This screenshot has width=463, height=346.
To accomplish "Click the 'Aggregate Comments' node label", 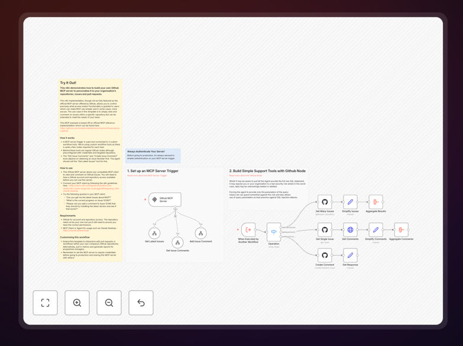I will pyautogui.click(x=402, y=239).
